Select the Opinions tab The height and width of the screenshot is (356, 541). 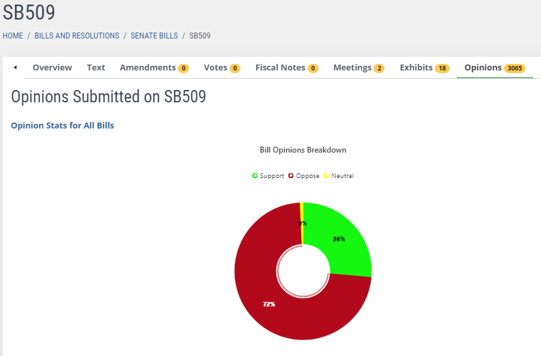point(483,68)
